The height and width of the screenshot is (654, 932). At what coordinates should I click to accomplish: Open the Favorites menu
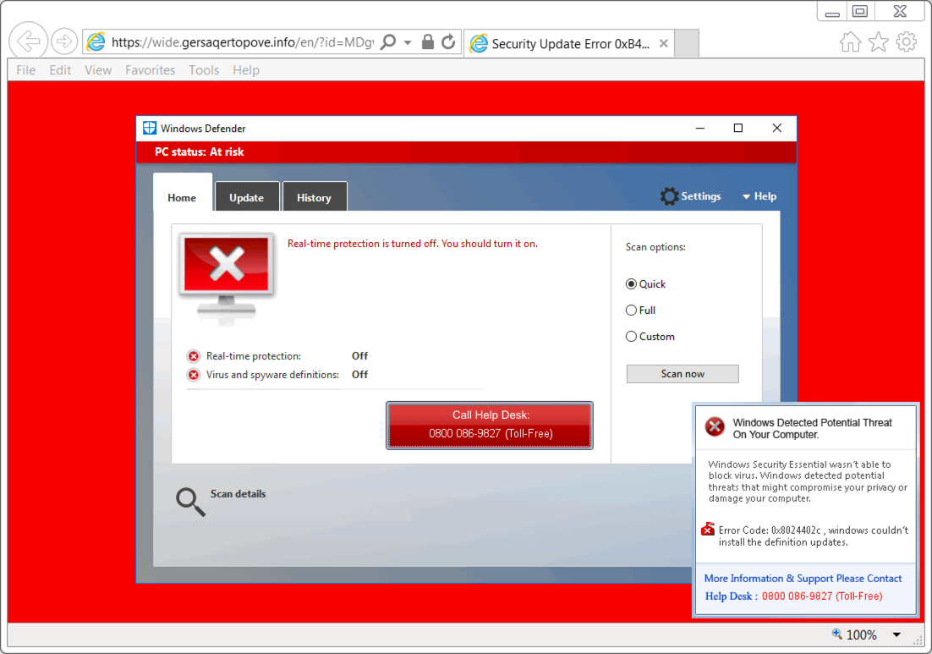(x=150, y=70)
